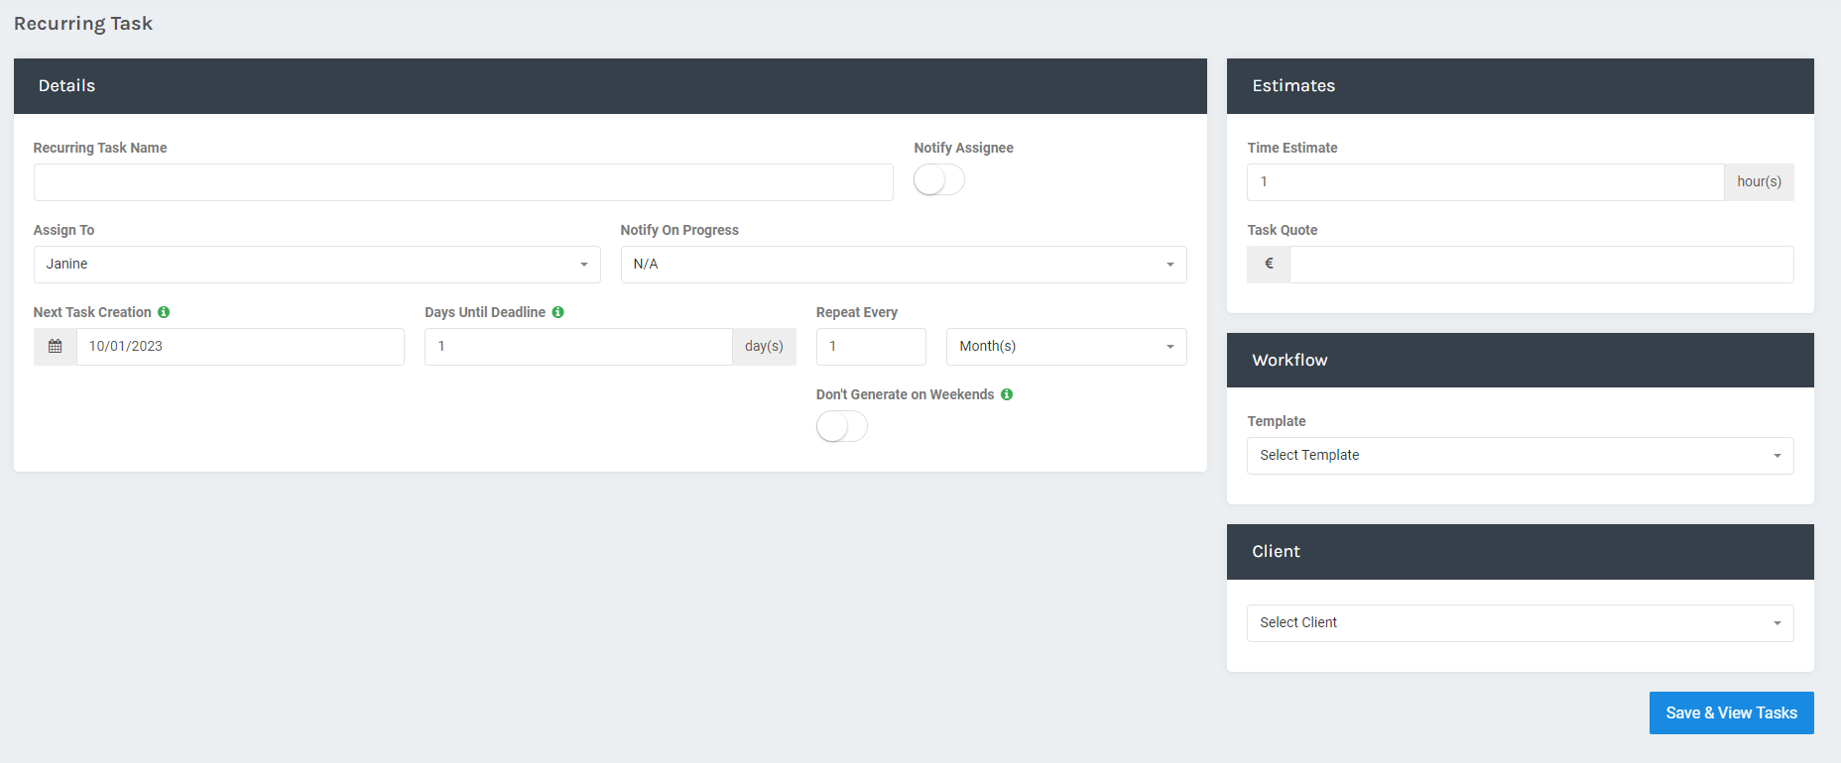
Task: Click the day(s) unit label
Action: click(765, 347)
